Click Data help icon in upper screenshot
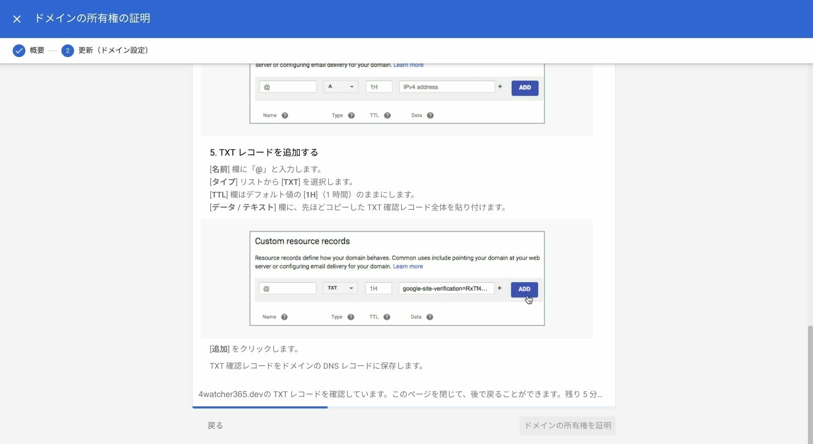 point(430,115)
